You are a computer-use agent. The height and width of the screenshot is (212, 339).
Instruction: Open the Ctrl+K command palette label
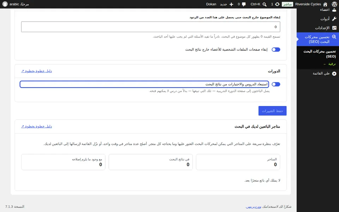(x=255, y=4)
